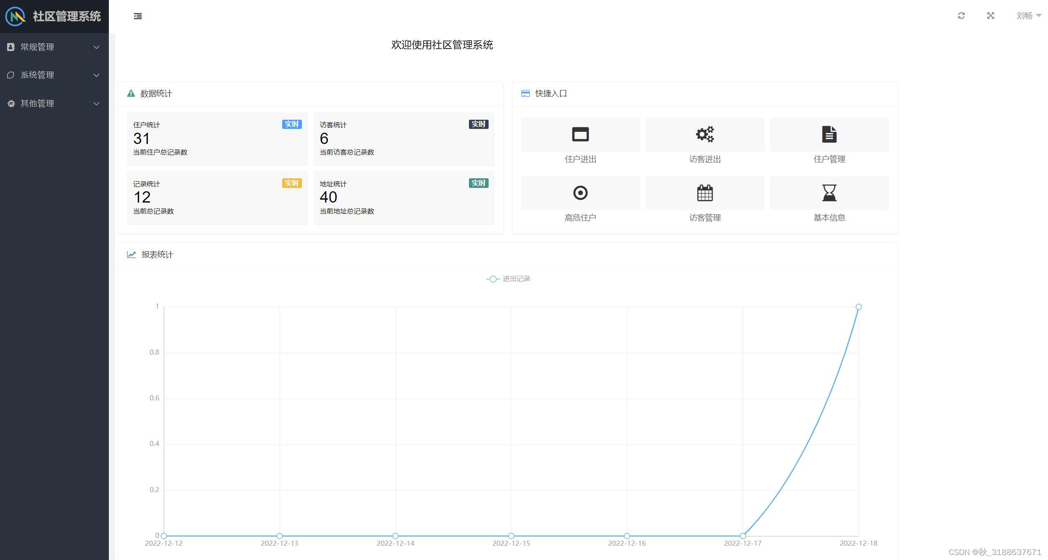
Task: Click the 记录统计 value 12
Action: pyautogui.click(x=142, y=197)
